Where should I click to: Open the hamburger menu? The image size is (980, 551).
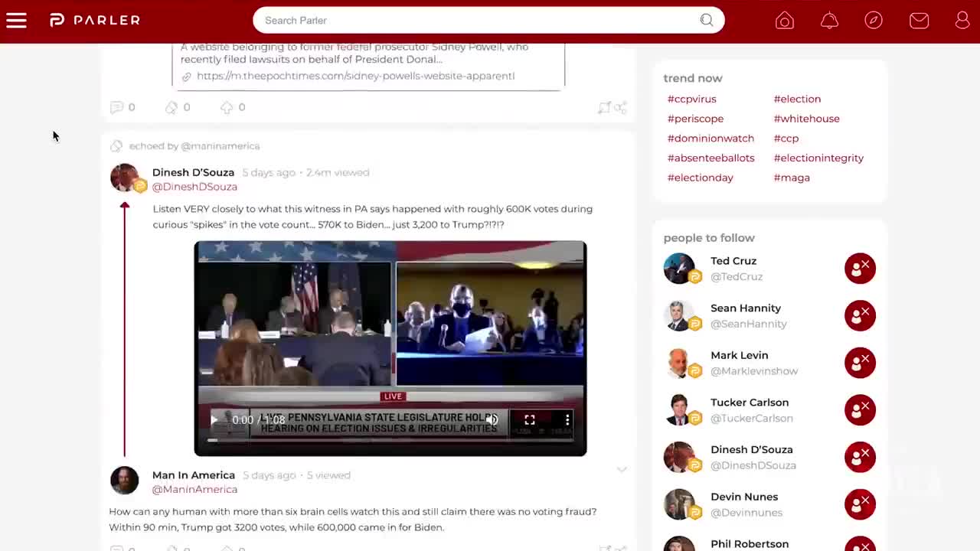[16, 21]
